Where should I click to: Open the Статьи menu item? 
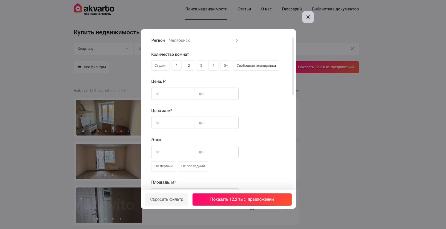tap(244, 9)
